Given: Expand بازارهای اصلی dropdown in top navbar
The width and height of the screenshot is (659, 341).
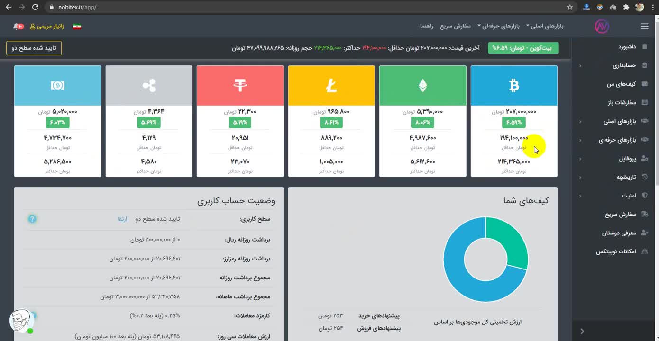Looking at the screenshot, I should click(x=544, y=26).
